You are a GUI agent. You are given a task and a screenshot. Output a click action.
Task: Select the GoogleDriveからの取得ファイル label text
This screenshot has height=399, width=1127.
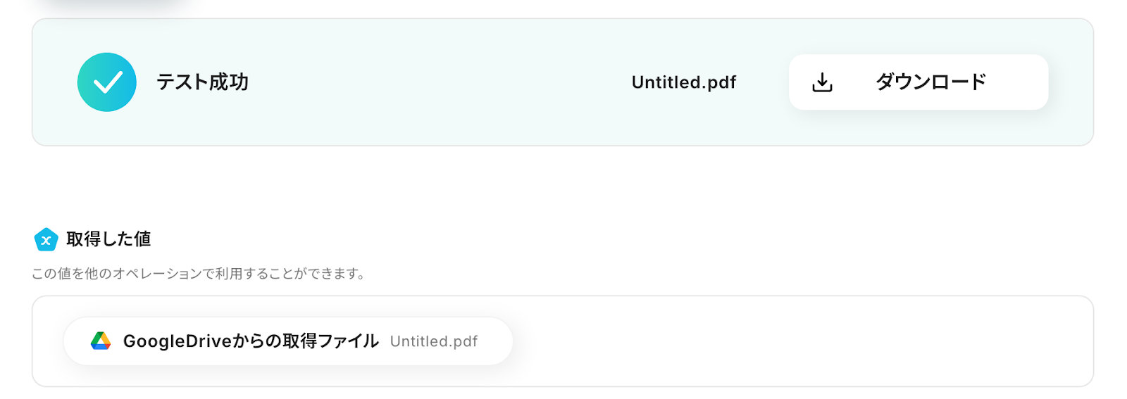[251, 341]
